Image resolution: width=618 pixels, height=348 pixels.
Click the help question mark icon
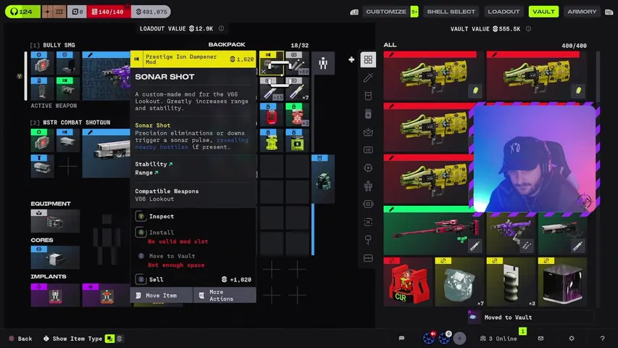click(602, 338)
